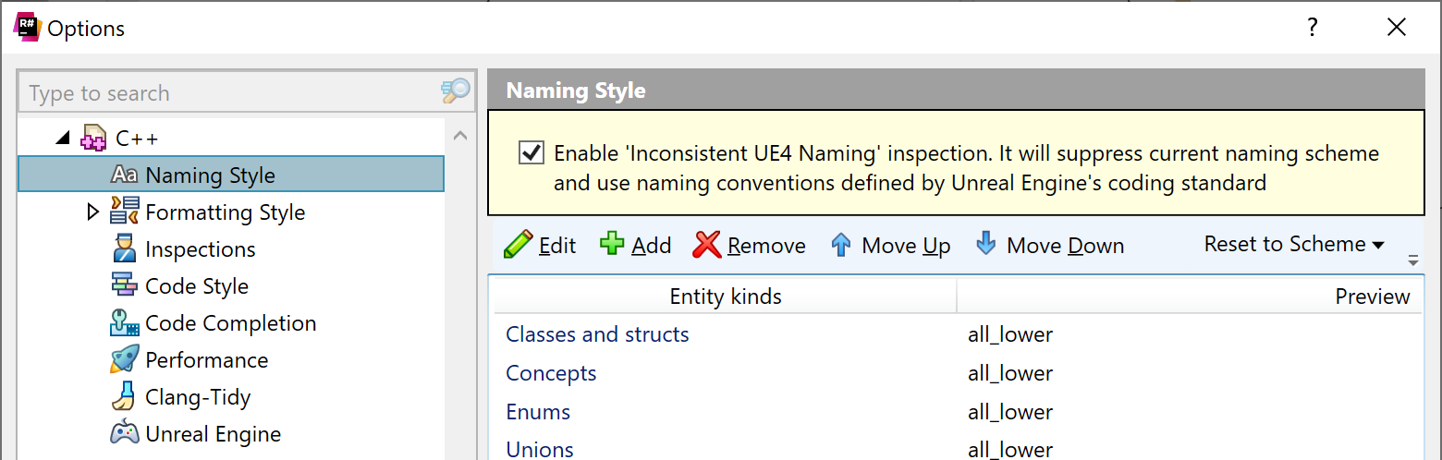This screenshot has width=1442, height=460.
Task: Select the Clang-Tidy broom icon
Action: click(124, 397)
